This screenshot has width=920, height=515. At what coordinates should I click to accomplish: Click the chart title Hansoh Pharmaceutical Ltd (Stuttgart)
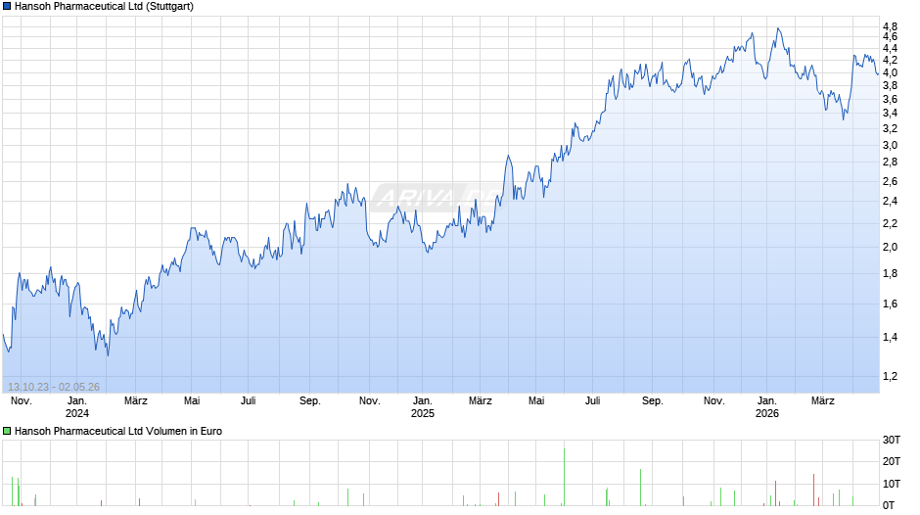104,7
